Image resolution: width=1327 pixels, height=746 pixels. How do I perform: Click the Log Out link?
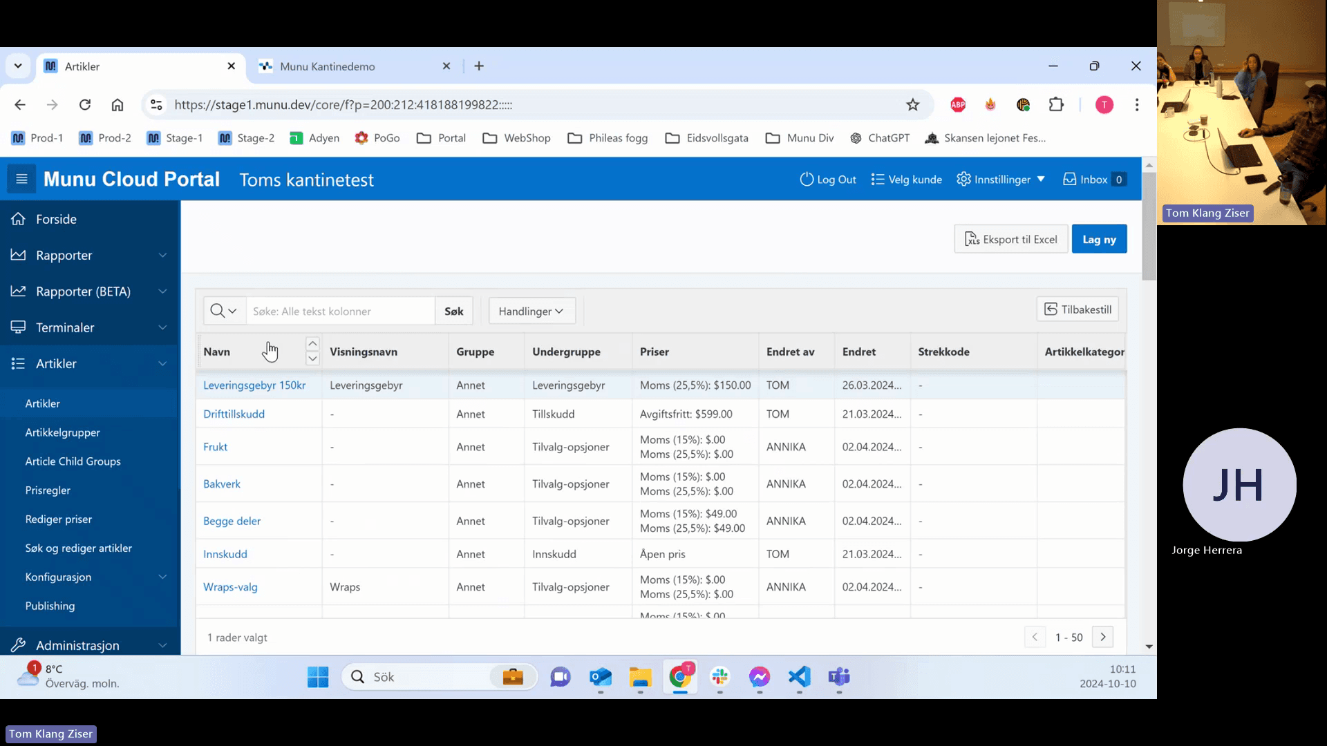(x=828, y=180)
